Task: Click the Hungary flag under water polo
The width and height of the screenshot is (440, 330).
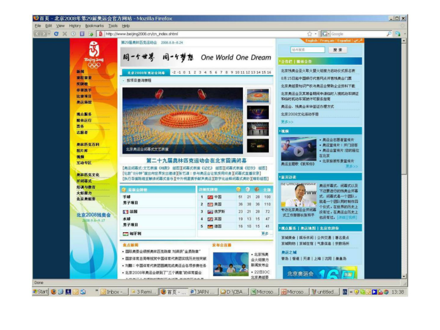Action: pos(126,234)
